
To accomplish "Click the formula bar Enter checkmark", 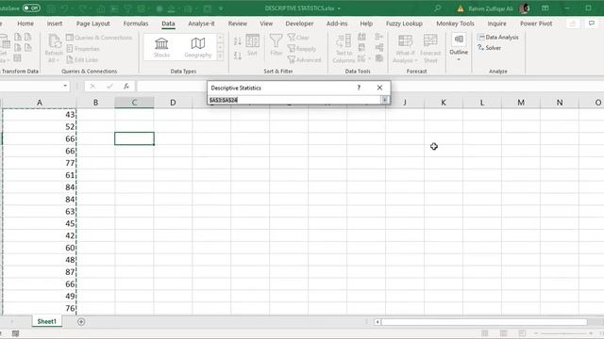I will point(109,86).
